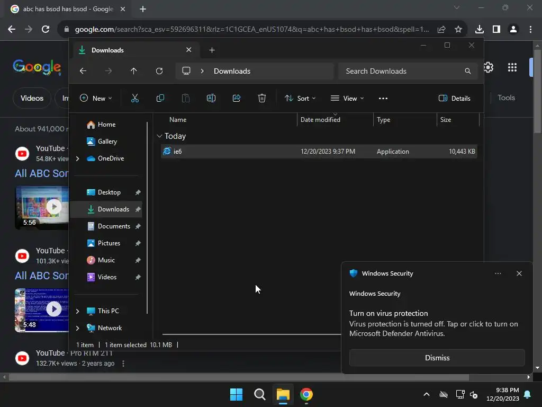Open Google settings gear
Screen dimensions: 542x407
click(x=489, y=67)
